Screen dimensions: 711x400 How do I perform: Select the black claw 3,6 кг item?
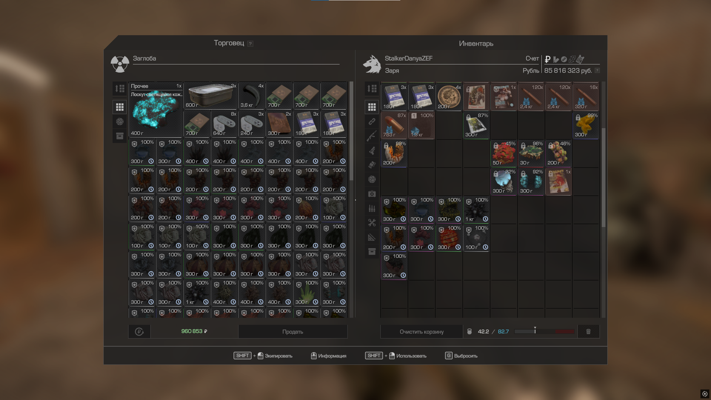(x=251, y=96)
